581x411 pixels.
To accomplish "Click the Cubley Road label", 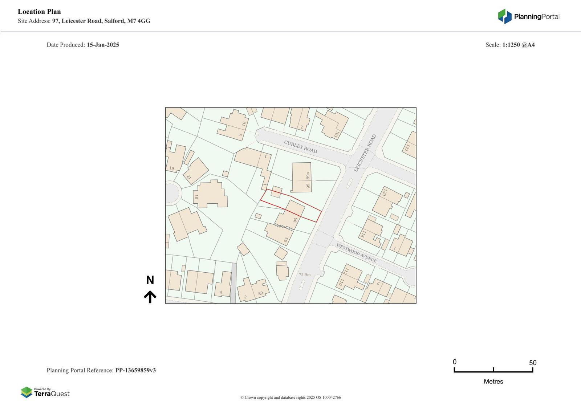I will [300, 147].
